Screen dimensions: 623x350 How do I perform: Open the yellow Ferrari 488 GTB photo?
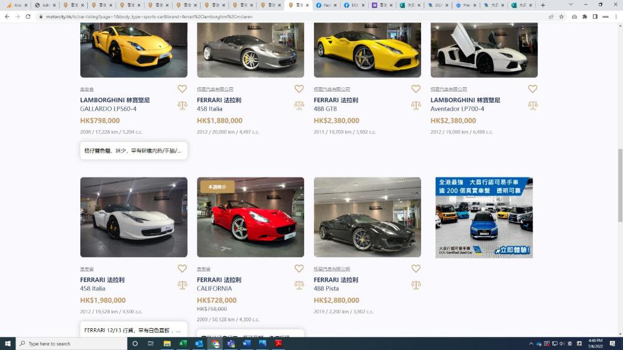[x=367, y=50]
